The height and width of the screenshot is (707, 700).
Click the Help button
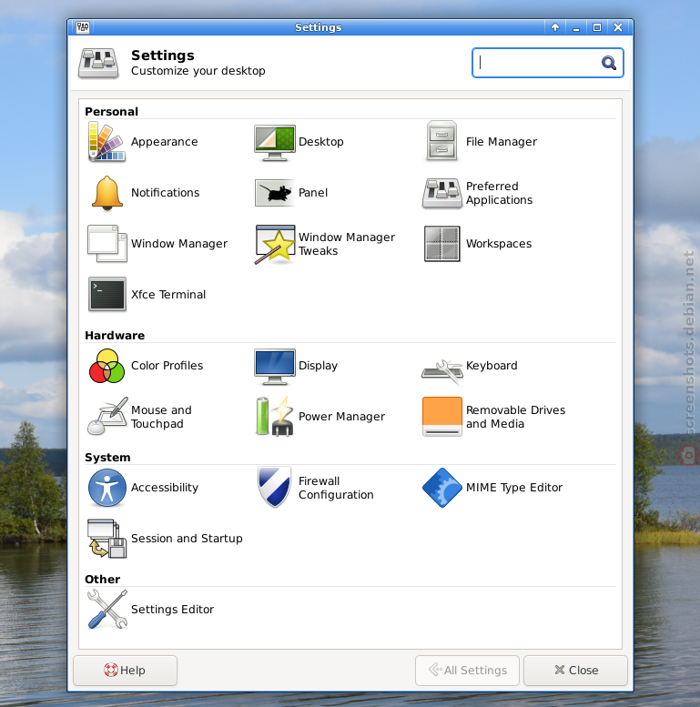point(125,671)
